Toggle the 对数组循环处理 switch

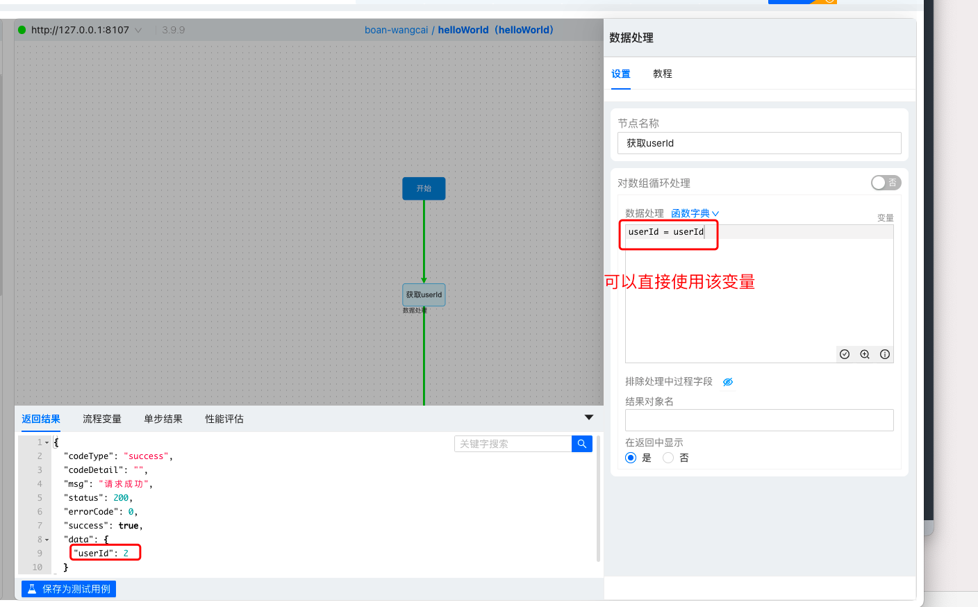(x=886, y=183)
